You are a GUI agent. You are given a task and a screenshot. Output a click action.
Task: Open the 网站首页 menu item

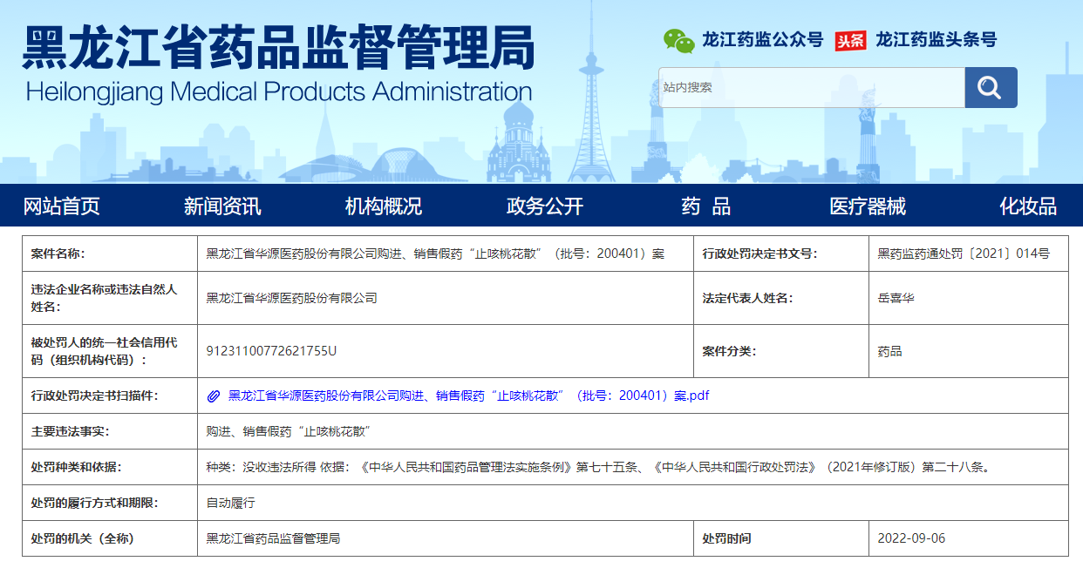tap(61, 206)
